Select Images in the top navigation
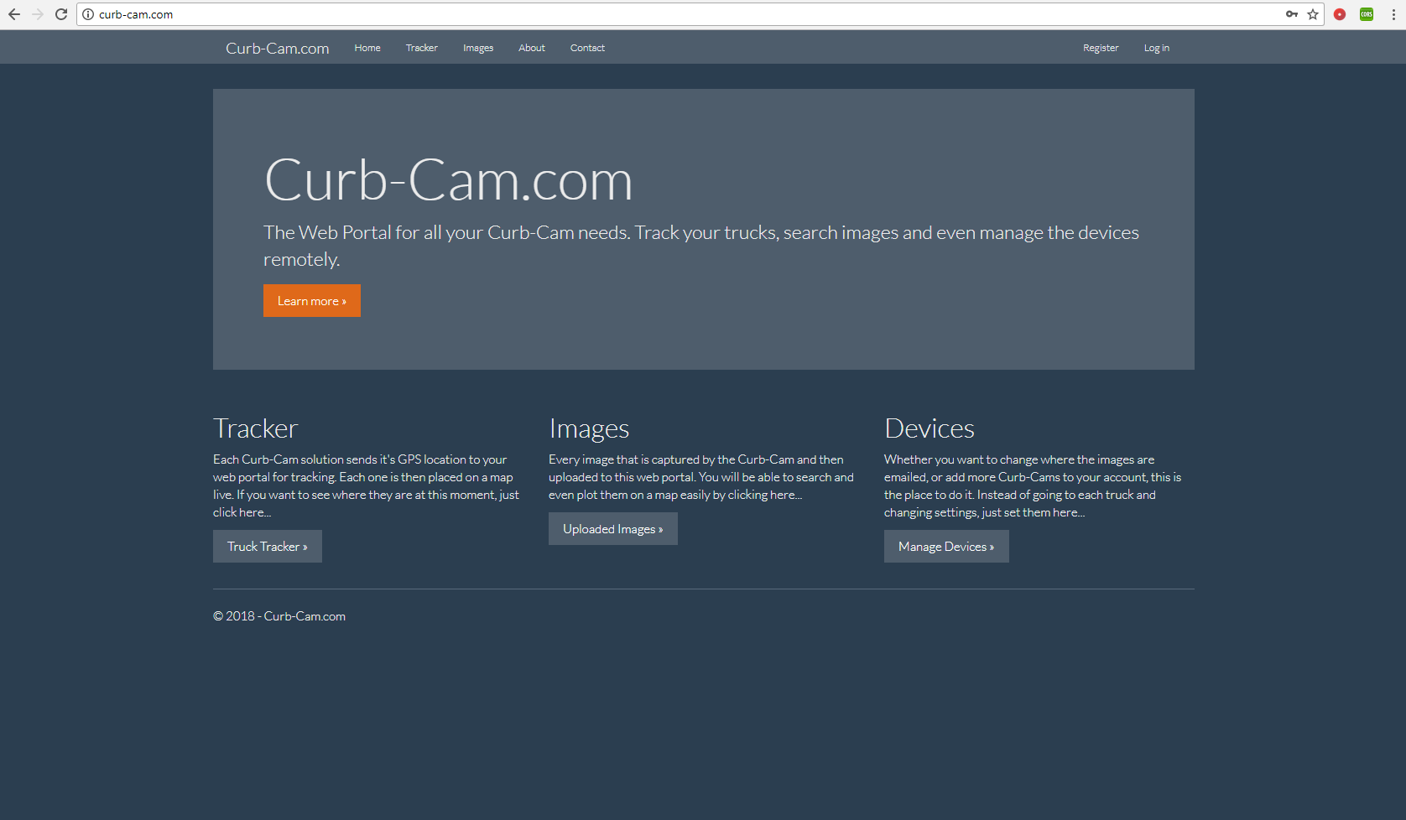This screenshot has height=820, width=1406. pyautogui.click(x=477, y=48)
